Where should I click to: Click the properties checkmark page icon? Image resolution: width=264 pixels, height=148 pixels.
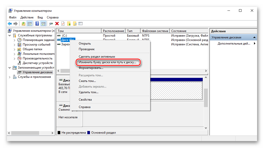pyautogui.click(x=63, y=24)
